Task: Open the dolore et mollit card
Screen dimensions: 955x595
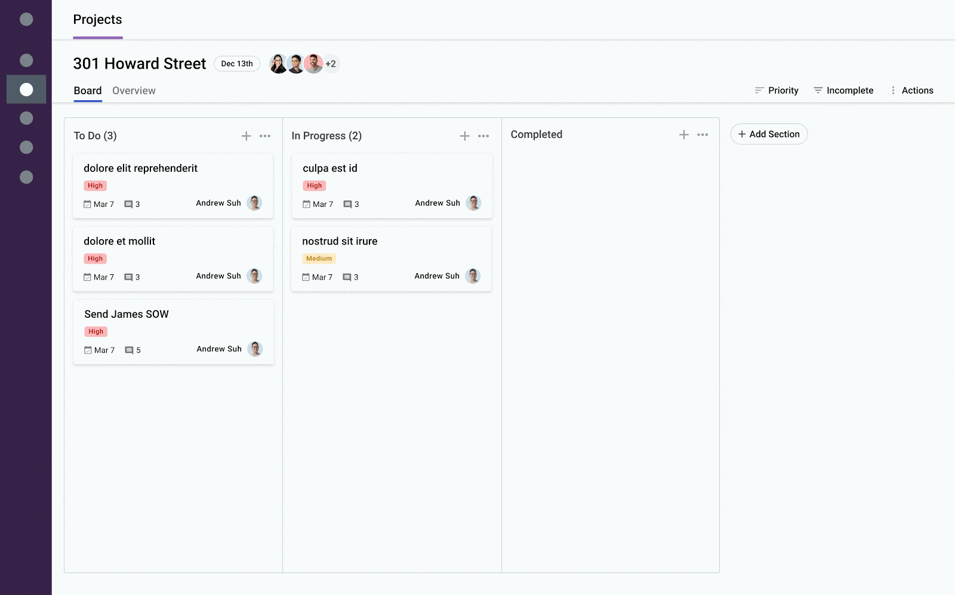Action: pos(173,259)
